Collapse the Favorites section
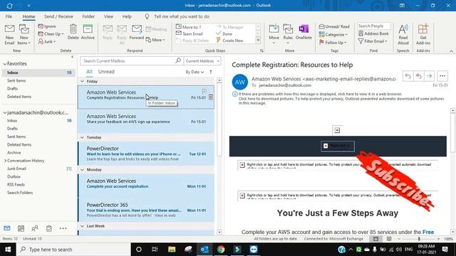Screen dimensions: 456x256 coord(5,63)
